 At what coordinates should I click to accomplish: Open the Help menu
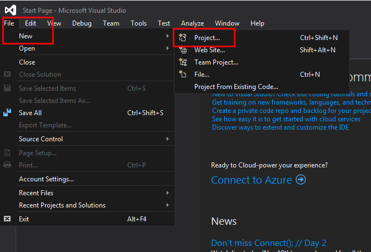pyautogui.click(x=257, y=23)
